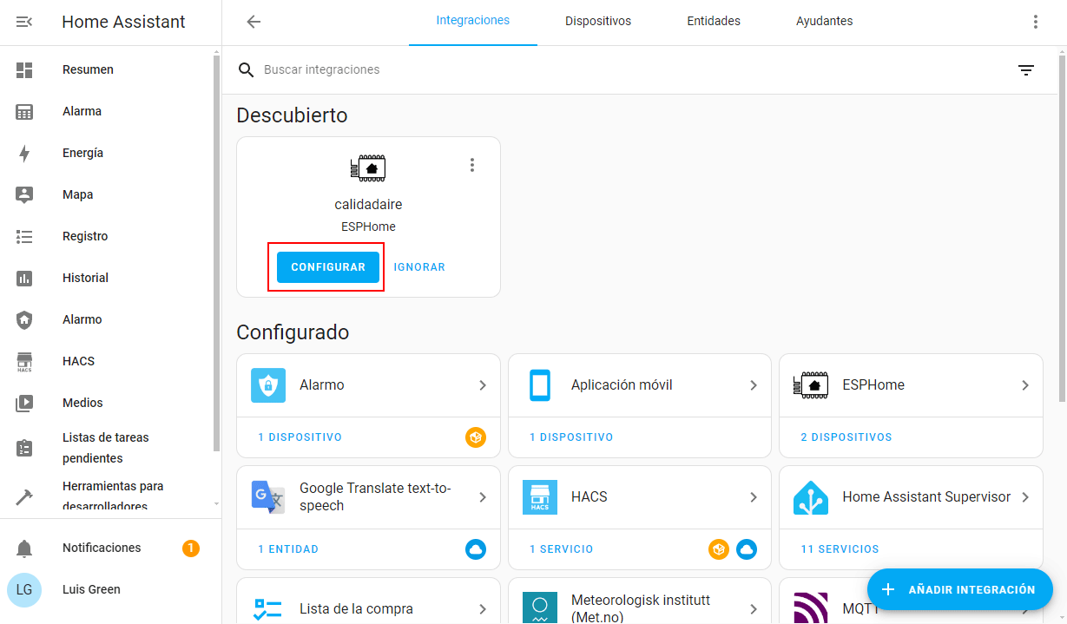Click the back arrow in the header
1067x624 pixels.
click(254, 22)
